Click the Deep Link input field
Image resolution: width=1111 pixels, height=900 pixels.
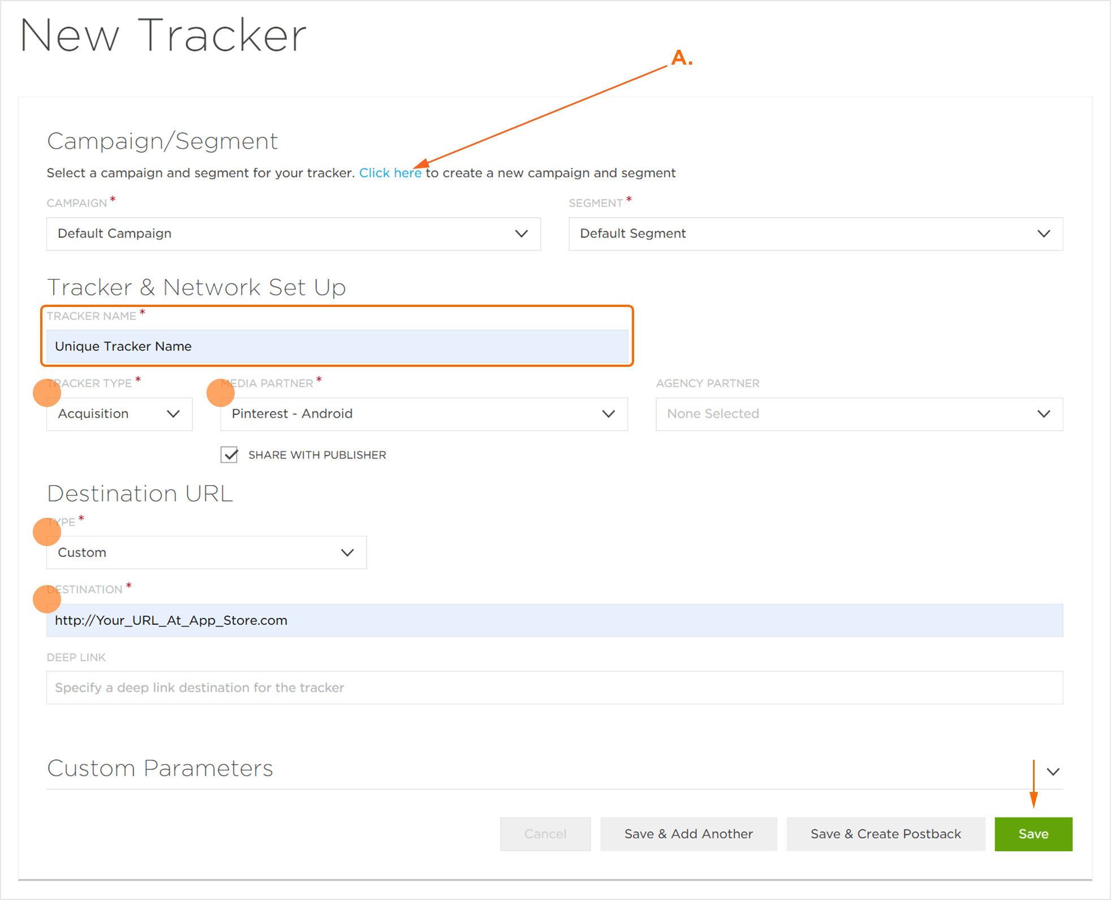555,687
